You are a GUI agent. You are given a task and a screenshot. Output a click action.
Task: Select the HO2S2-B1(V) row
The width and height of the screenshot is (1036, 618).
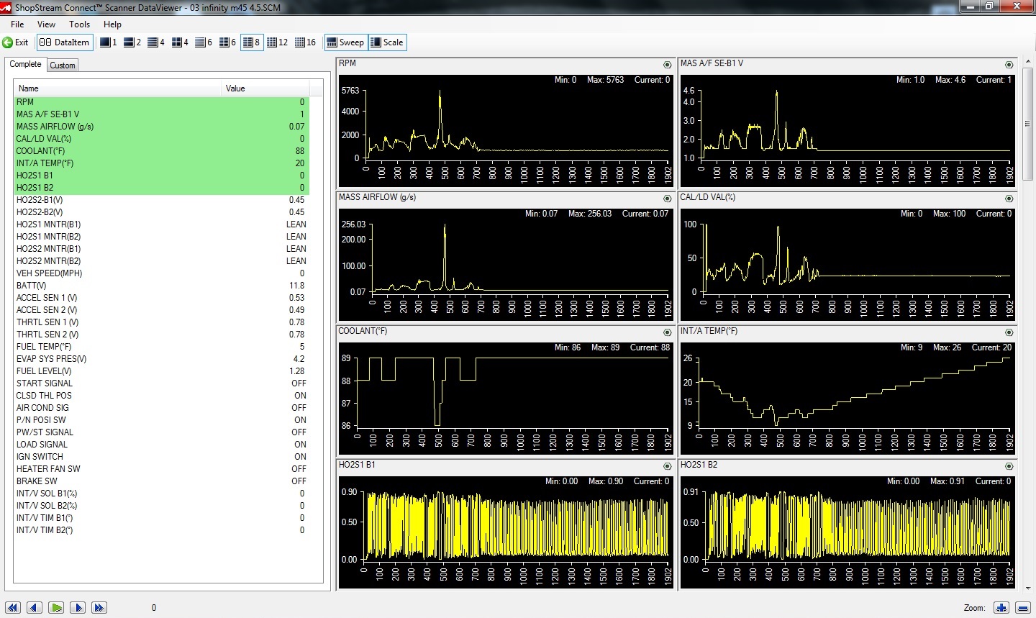click(161, 200)
